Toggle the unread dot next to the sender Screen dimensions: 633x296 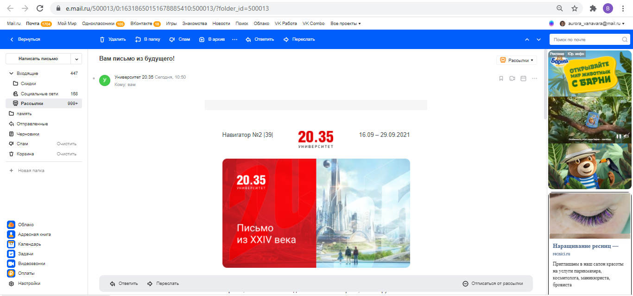(94, 79)
